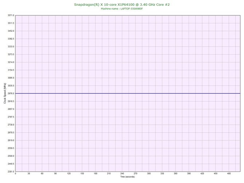This screenshot has width=244, height=183.
Task: Click the 3095.0 y-axis tick label
Action: tap(11, 78)
